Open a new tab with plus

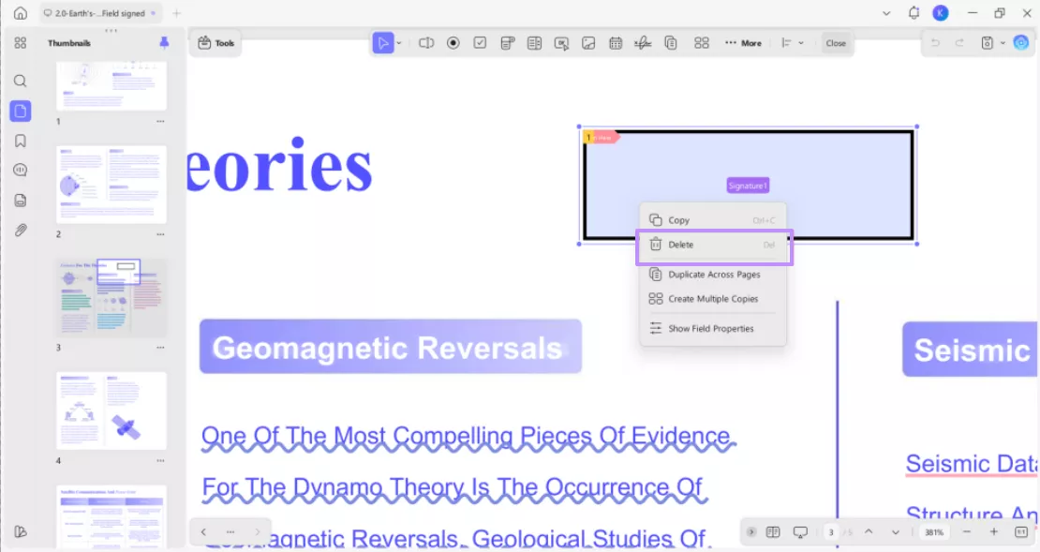176,13
